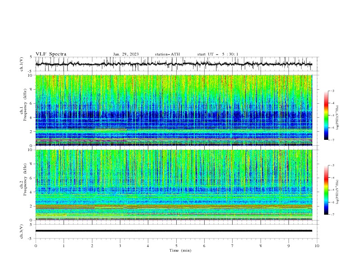The image size is (357, 276).
Task: Select the date 'Jan. 28, 2023'
Action: click(126, 54)
